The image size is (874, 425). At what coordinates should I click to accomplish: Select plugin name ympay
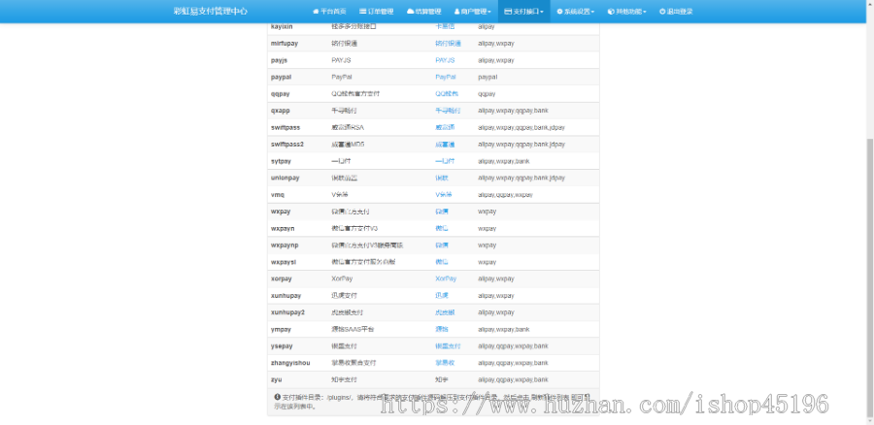click(281, 329)
